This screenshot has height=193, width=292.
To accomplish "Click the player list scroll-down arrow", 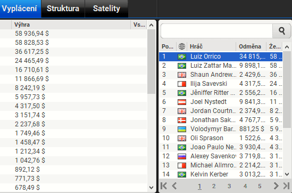I will pos(287,174).
